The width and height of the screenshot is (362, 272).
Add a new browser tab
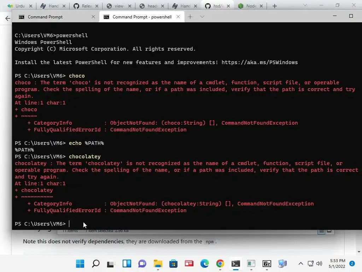tap(274, 6)
